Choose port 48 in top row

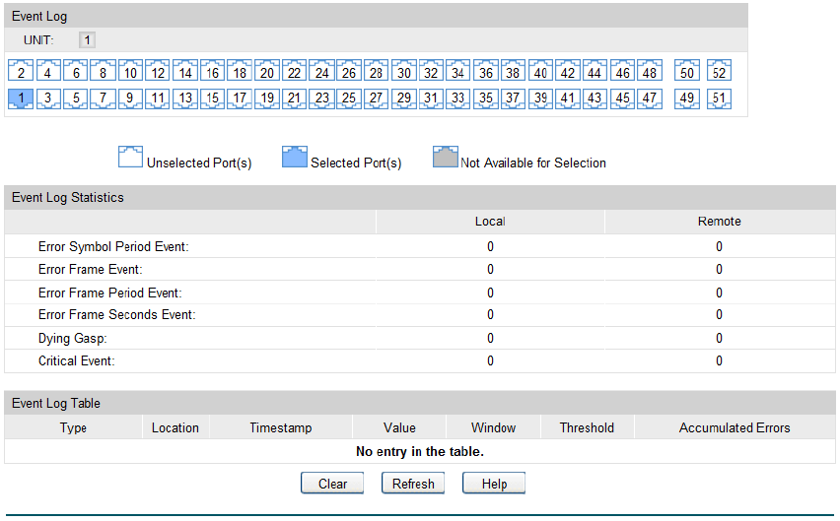coord(648,71)
